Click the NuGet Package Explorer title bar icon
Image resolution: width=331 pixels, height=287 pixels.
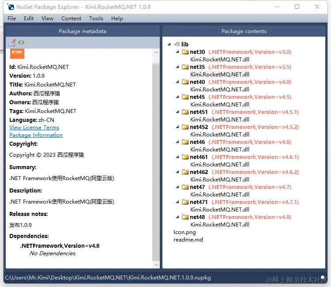point(11,7)
